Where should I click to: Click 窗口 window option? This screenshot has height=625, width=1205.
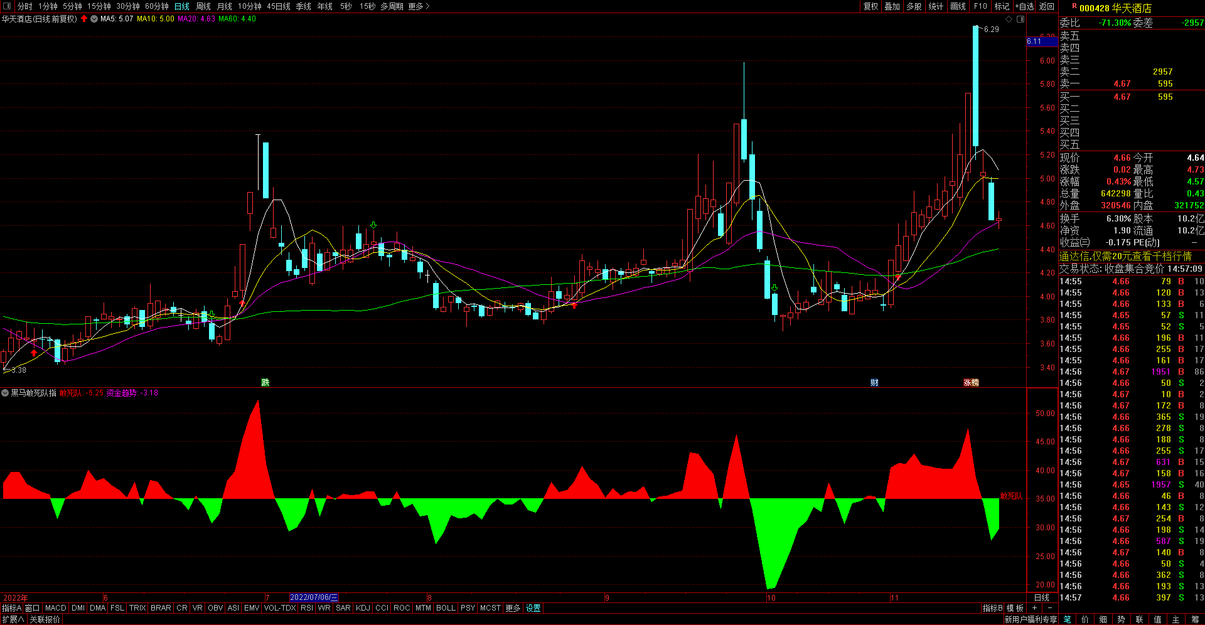point(33,608)
